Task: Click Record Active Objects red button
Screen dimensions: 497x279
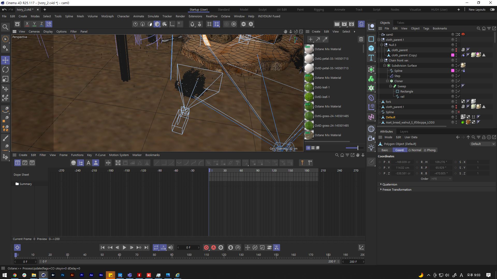Action: click(x=206, y=247)
